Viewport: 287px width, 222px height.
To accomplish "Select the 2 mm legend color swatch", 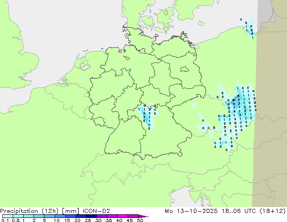I will (39, 216).
